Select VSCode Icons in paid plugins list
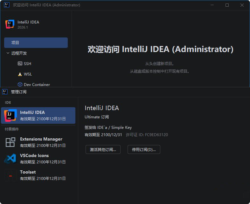The width and height of the screenshot is (250, 204). (x=38, y=159)
